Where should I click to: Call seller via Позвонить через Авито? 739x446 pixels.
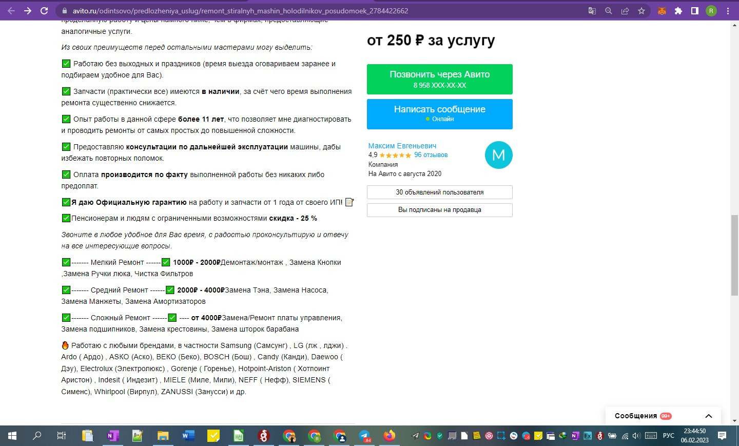click(x=440, y=79)
